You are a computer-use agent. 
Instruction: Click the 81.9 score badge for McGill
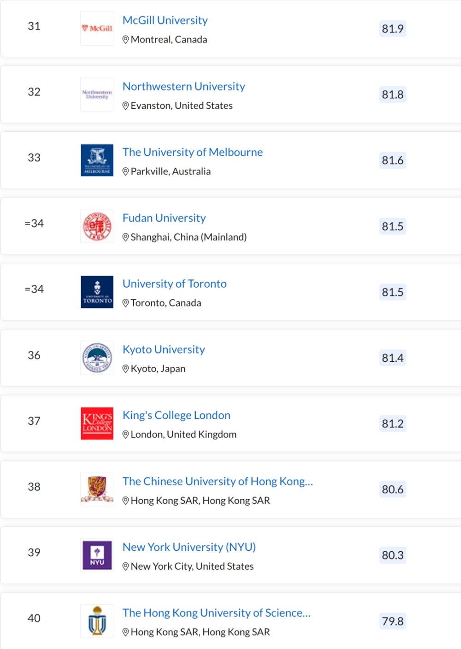coord(393,29)
